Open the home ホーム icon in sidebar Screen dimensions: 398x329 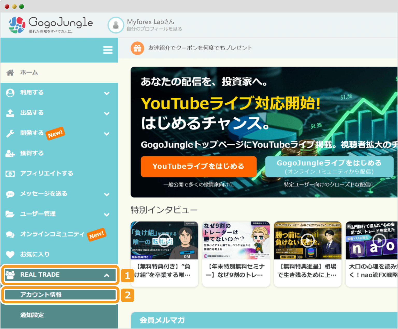pyautogui.click(x=10, y=73)
